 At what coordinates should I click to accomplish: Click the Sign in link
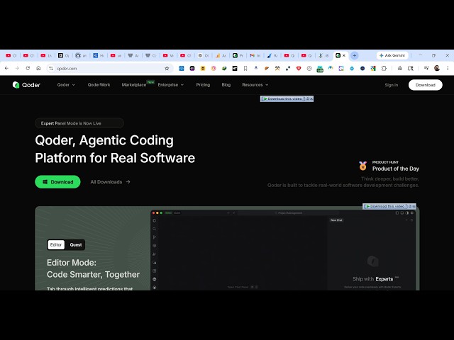391,85
